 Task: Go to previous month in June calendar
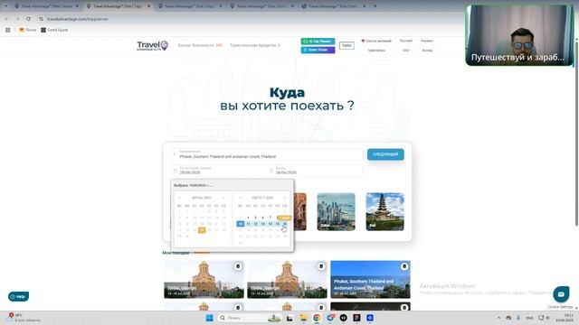click(x=179, y=198)
